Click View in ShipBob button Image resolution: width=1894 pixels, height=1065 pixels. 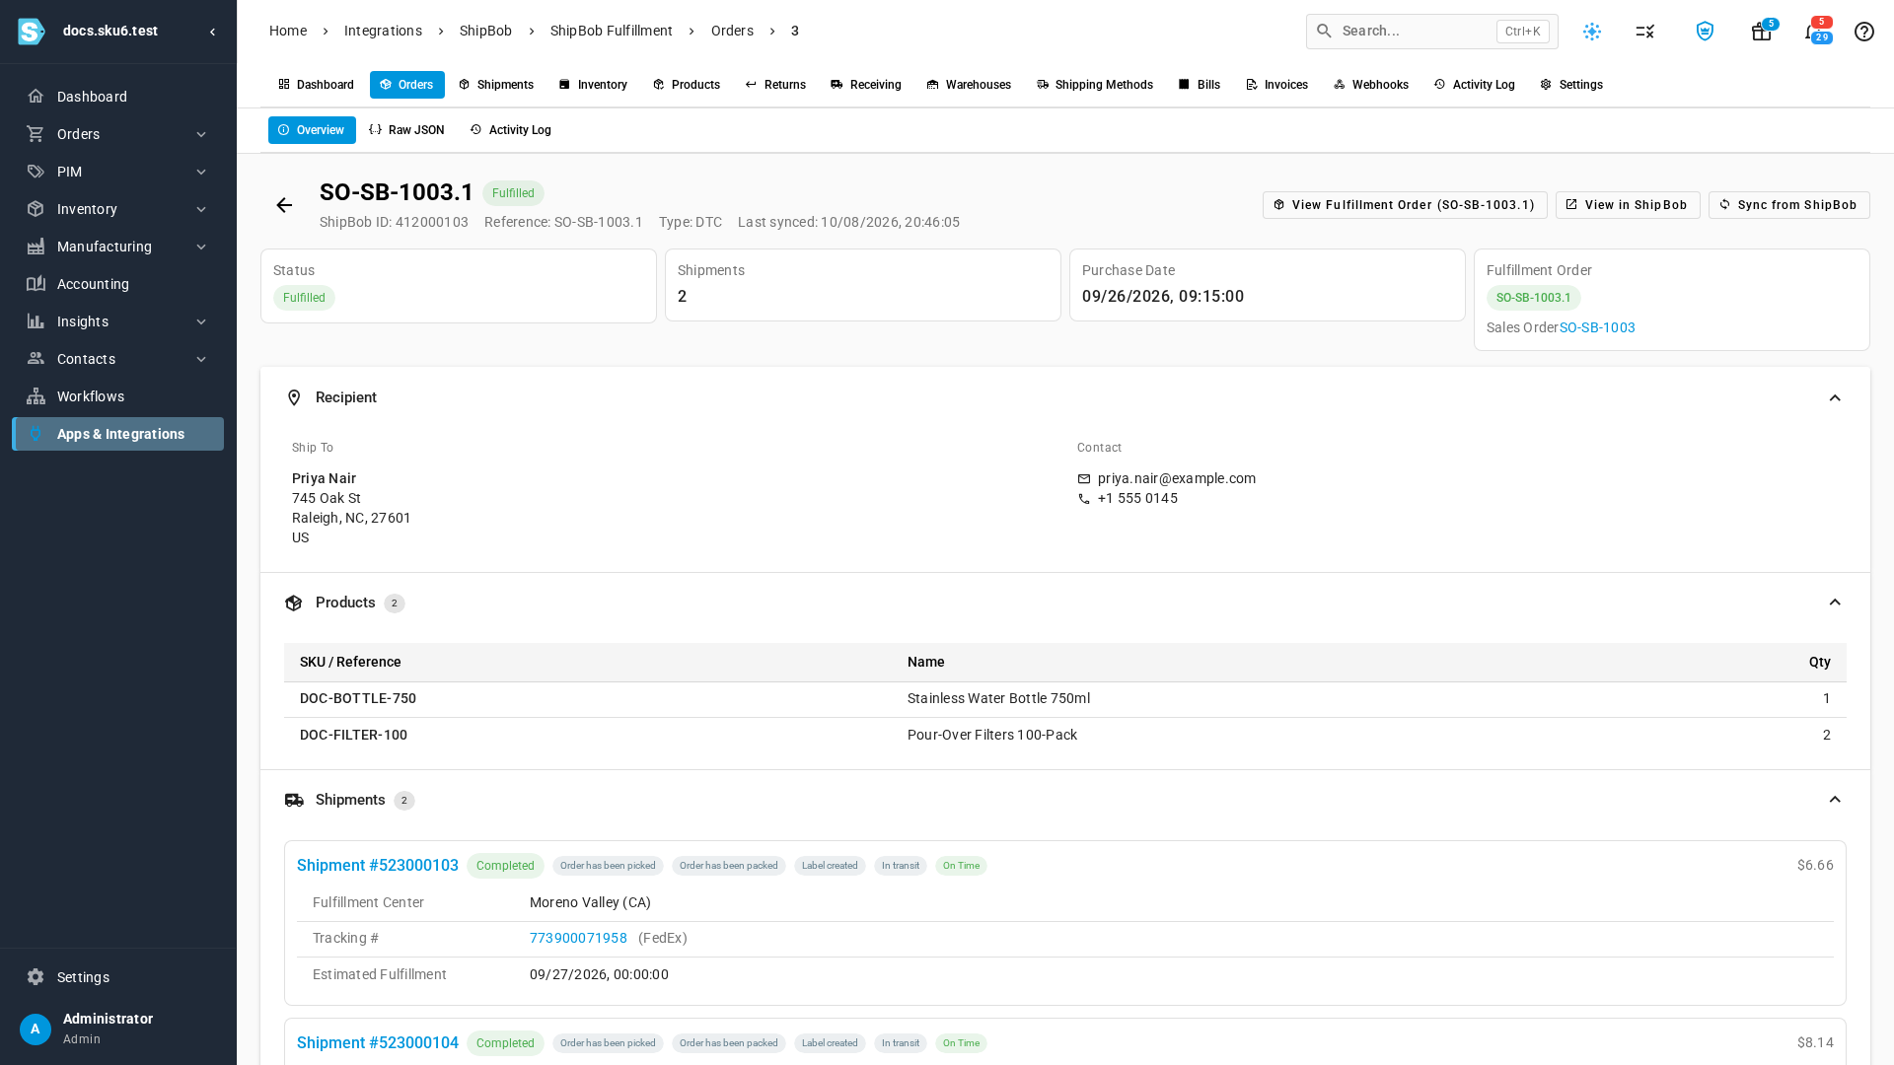(1628, 205)
